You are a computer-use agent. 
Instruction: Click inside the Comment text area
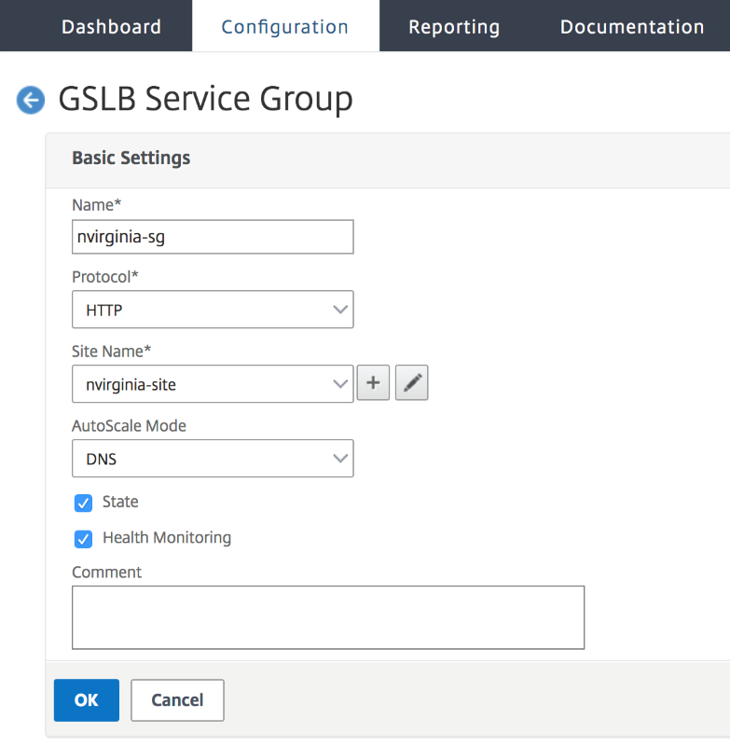pos(327,616)
